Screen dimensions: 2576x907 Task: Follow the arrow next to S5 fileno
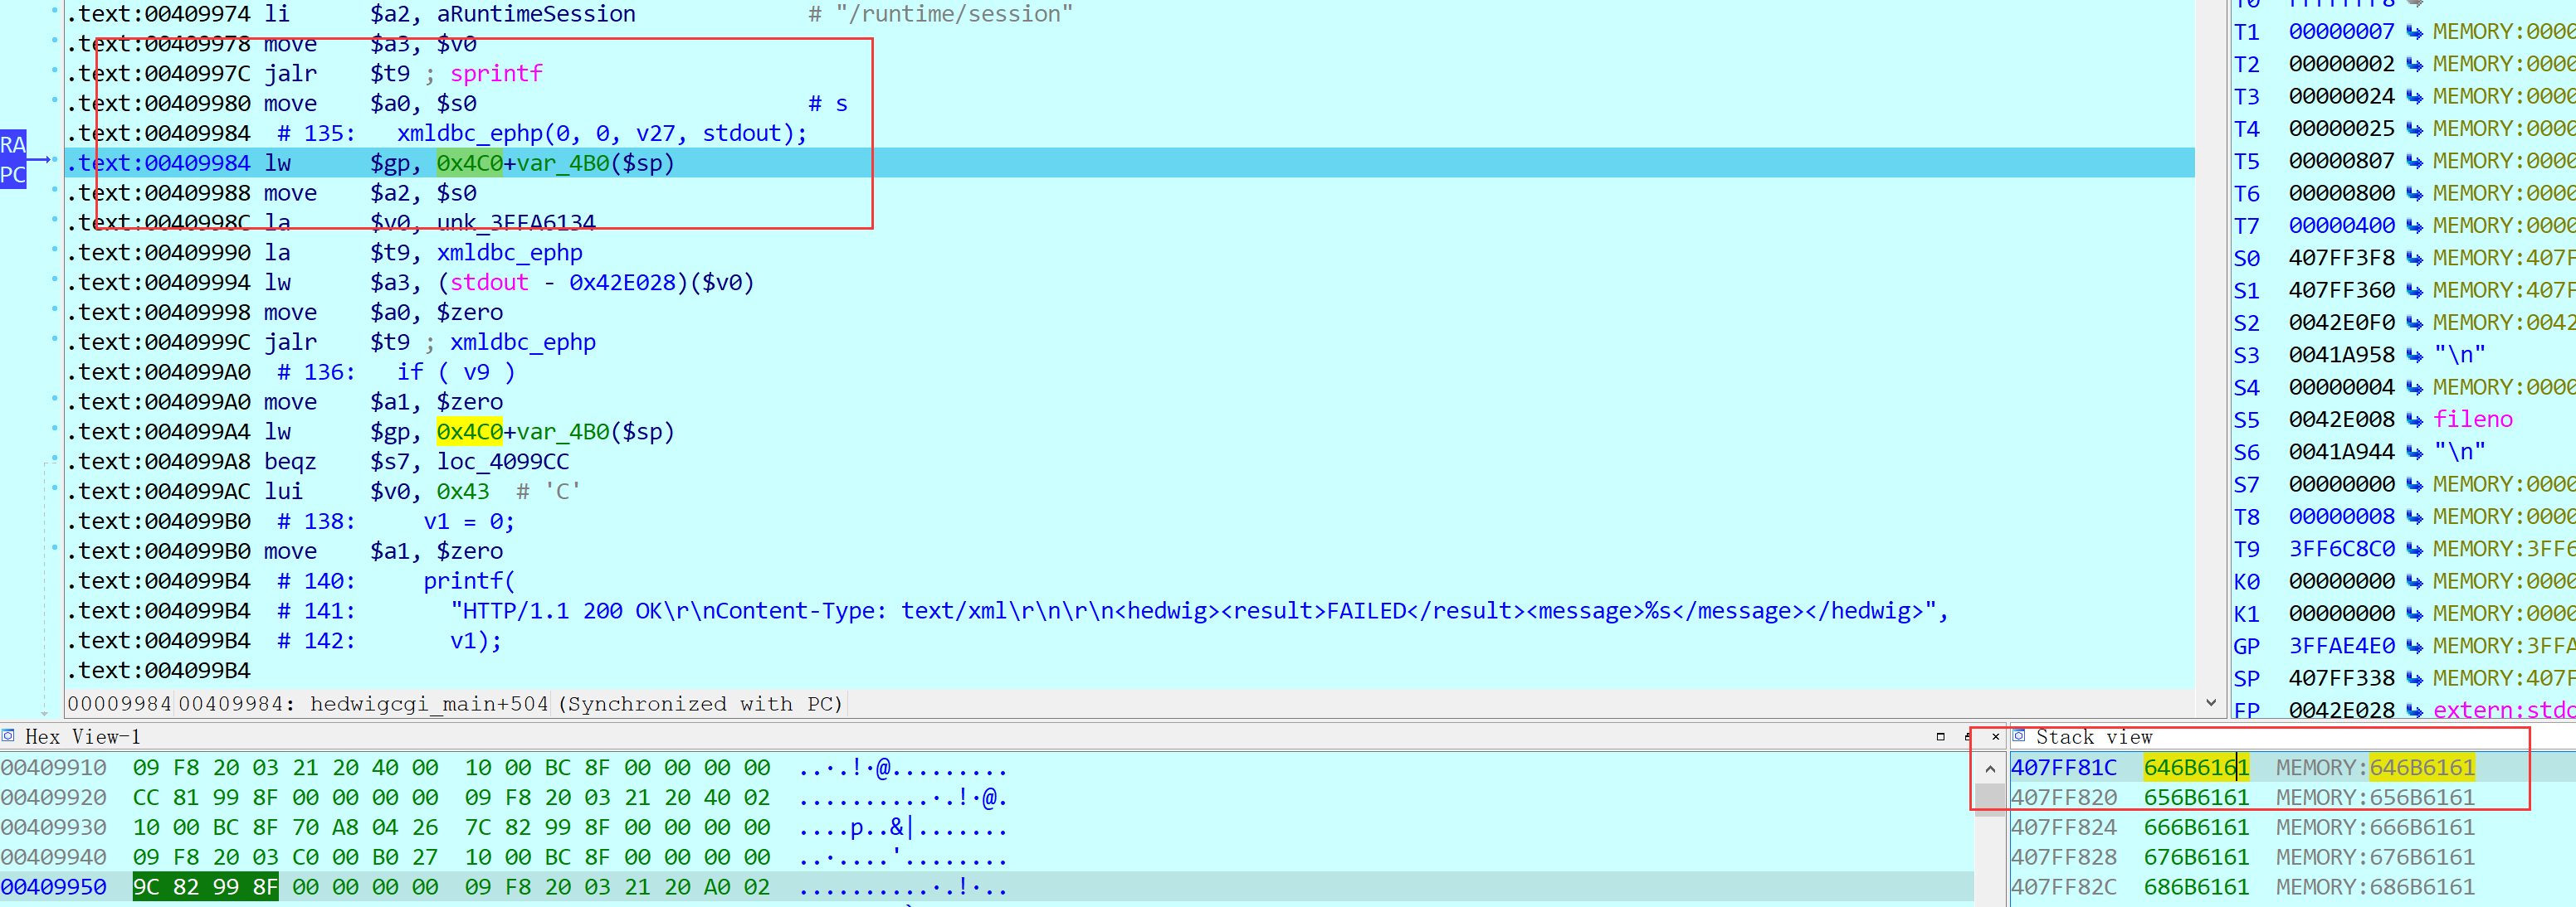pyautogui.click(x=2413, y=420)
